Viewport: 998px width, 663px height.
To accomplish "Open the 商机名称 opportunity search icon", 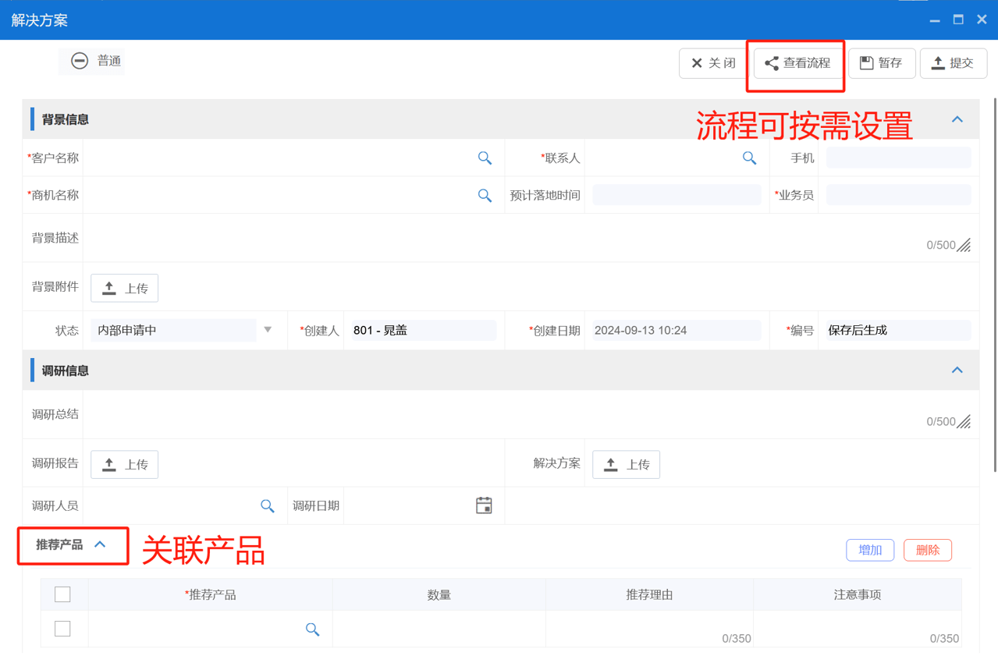I will pos(485,195).
